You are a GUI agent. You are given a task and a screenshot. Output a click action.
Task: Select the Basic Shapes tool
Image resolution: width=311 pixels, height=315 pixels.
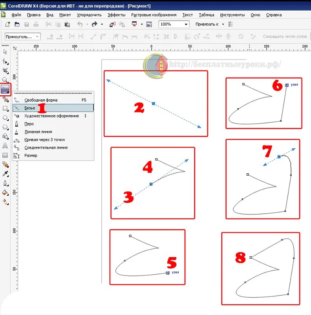click(5, 136)
